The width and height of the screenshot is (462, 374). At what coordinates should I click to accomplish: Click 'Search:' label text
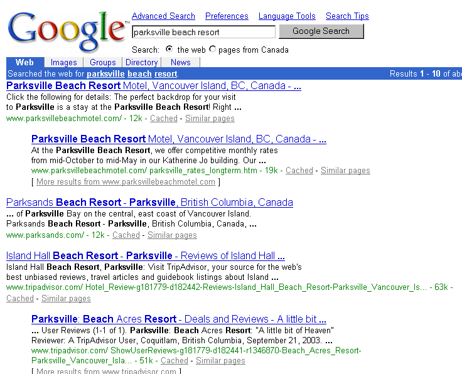pos(146,50)
